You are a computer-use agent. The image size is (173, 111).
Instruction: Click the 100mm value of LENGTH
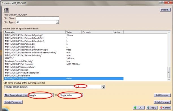(70, 58)
